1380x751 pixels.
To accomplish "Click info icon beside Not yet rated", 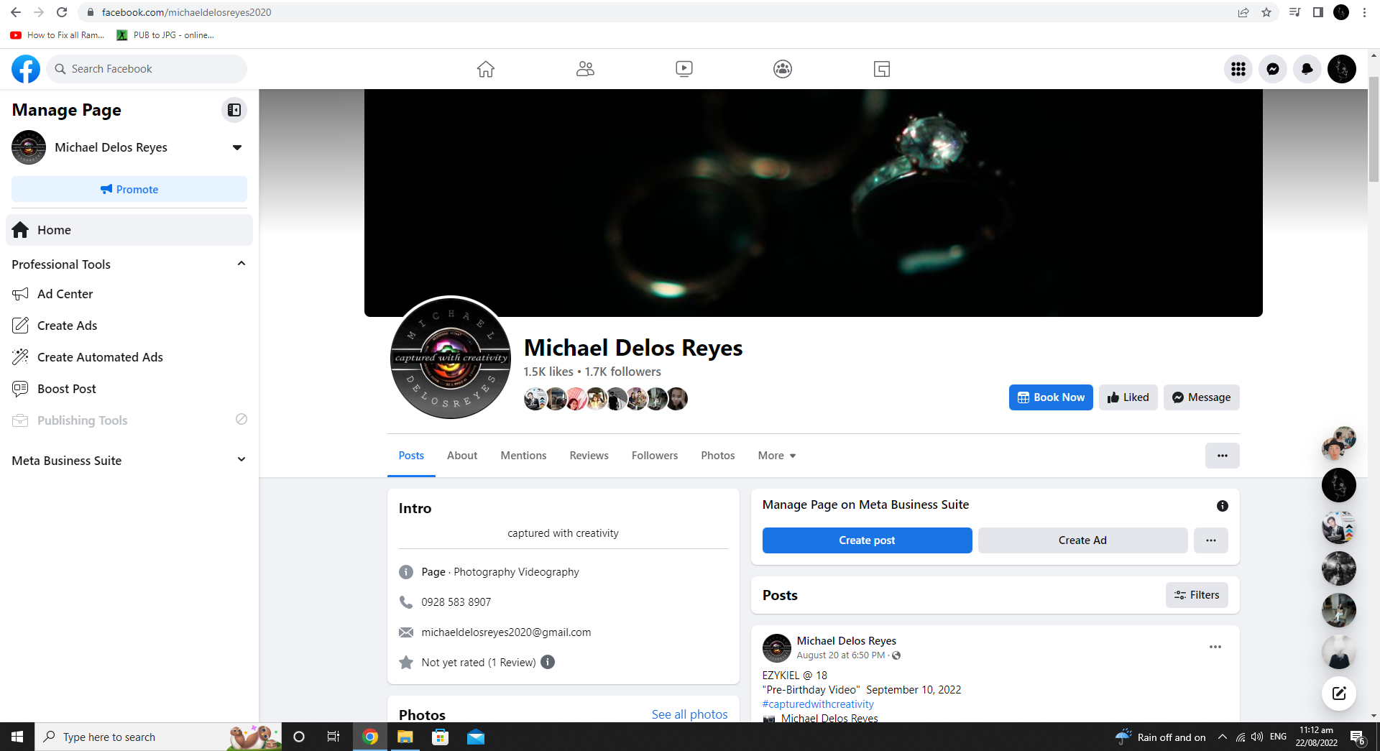I will coord(548,662).
